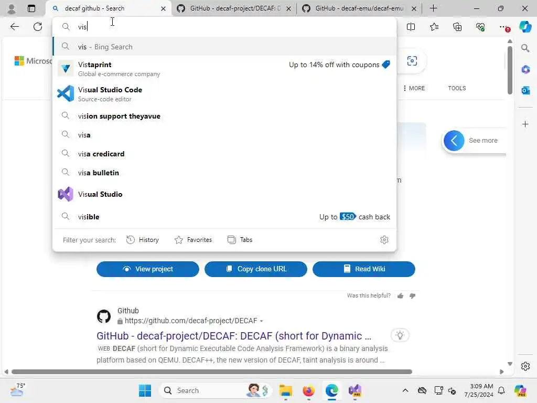Switch to GitHub decaf-project/DECAF tab
The image size is (537, 403).
pyautogui.click(x=234, y=8)
